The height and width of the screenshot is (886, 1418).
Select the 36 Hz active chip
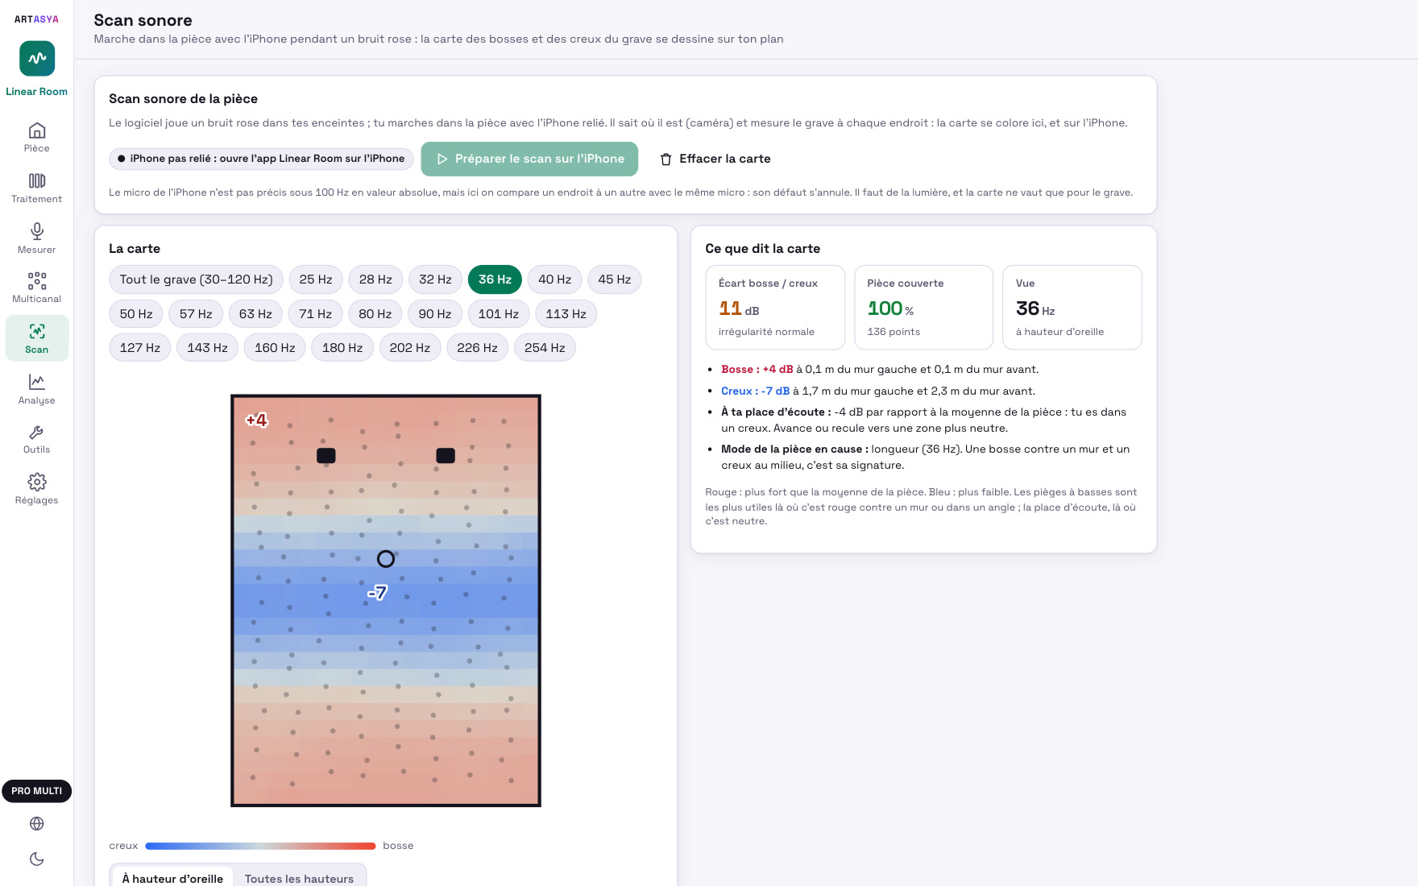pyautogui.click(x=495, y=279)
